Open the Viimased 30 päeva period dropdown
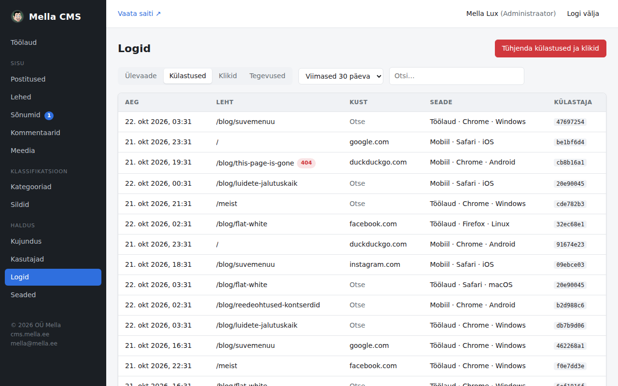The width and height of the screenshot is (618, 386). click(341, 76)
